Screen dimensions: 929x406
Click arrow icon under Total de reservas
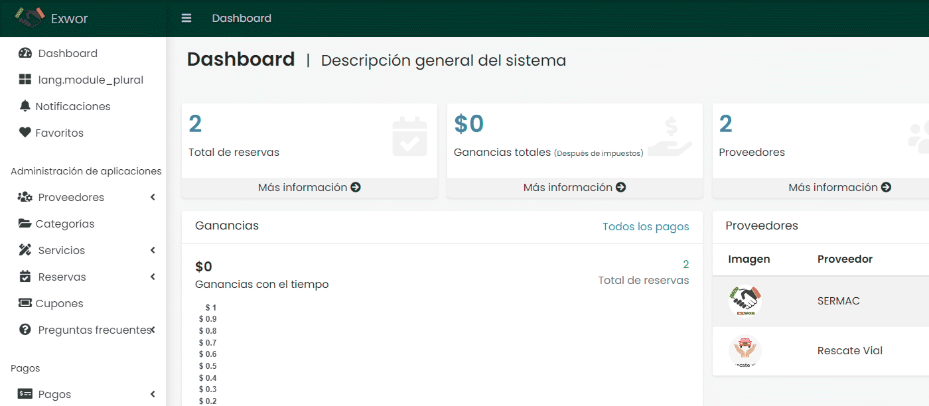tap(356, 188)
